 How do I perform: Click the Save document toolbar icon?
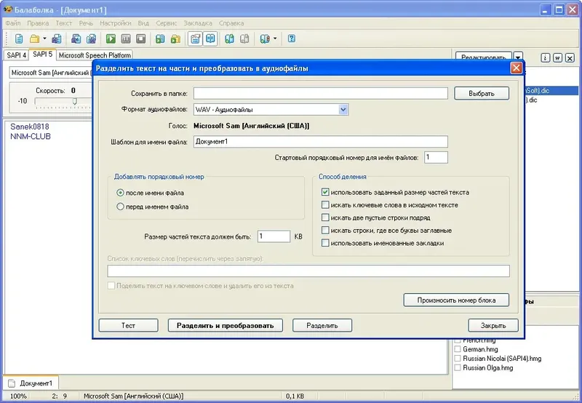(x=57, y=39)
